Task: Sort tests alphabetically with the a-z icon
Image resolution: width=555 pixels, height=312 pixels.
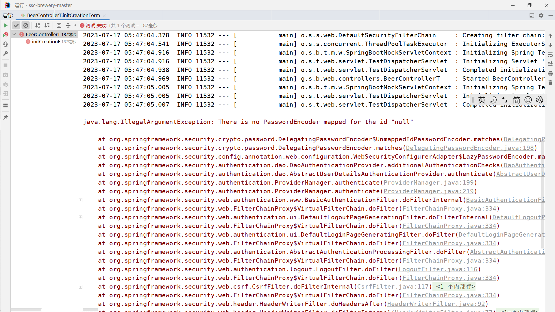Action: pyautogui.click(x=38, y=25)
